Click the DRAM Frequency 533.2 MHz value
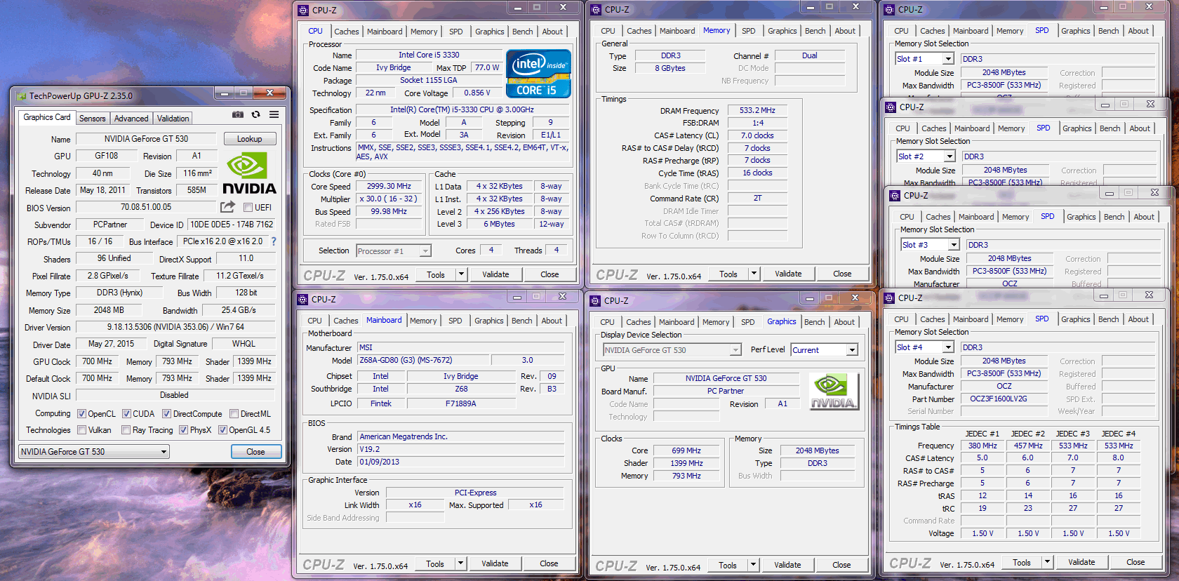This screenshot has height=581, width=1179. pos(757,110)
